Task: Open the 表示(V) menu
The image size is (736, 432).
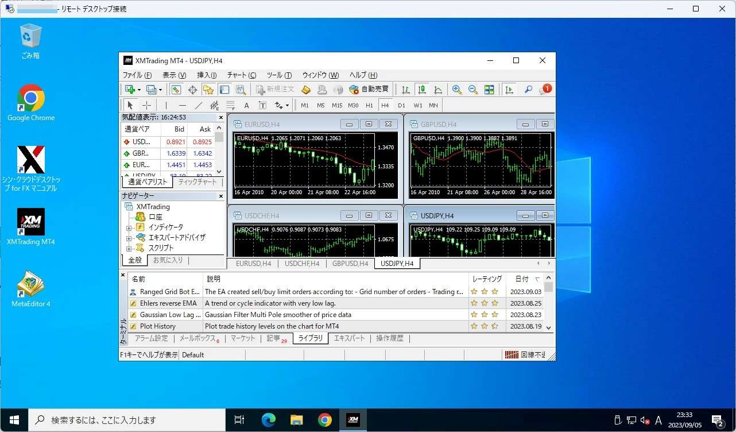Action: [x=174, y=75]
